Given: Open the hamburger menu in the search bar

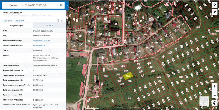Looking at the screenshot, I should [x=5, y=5].
